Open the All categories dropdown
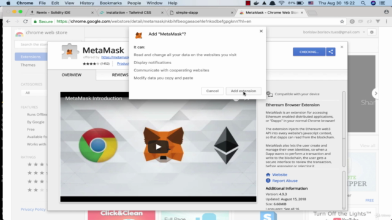The image size is (392, 220). coord(34,93)
